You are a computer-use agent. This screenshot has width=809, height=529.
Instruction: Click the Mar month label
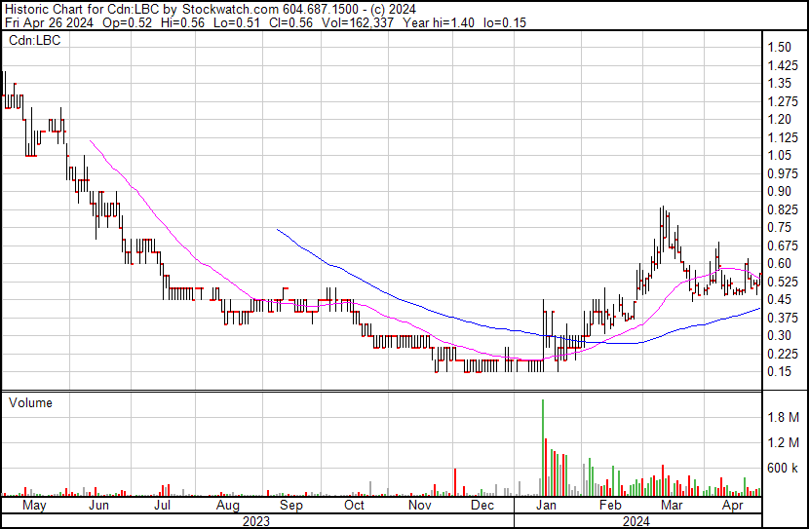672,506
